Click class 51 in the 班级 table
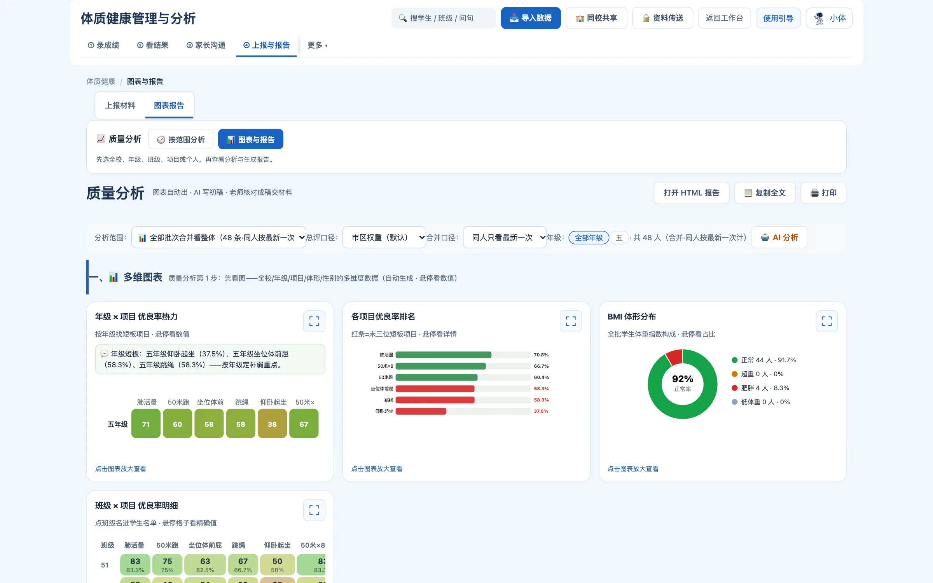 point(105,565)
